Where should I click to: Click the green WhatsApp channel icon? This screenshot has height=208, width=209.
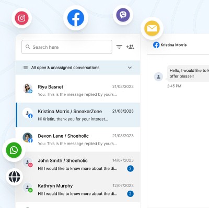(14, 150)
